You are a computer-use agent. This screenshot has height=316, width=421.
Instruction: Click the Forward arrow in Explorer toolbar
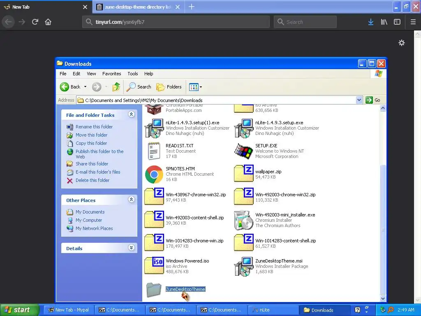coord(97,87)
